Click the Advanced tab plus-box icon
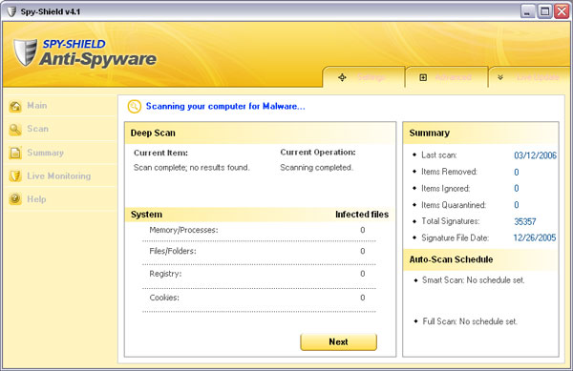The height and width of the screenshot is (371, 573). click(423, 77)
